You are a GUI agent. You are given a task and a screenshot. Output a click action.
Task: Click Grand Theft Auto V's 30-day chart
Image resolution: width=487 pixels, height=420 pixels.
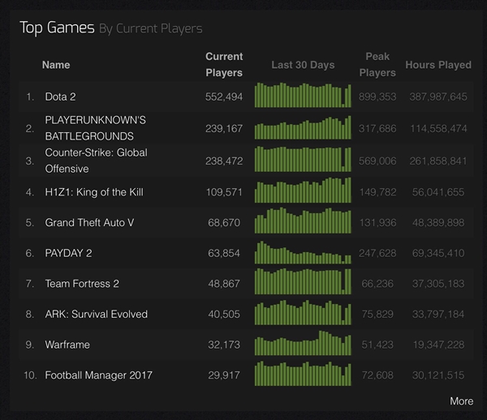pyautogui.click(x=303, y=221)
